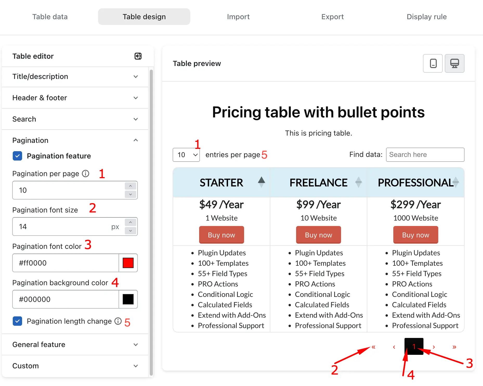Switch to desktop preview icon

tap(454, 63)
